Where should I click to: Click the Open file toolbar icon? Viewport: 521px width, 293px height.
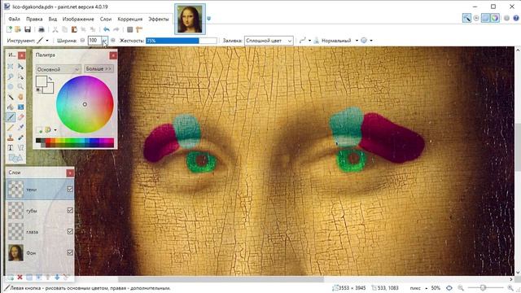18,29
